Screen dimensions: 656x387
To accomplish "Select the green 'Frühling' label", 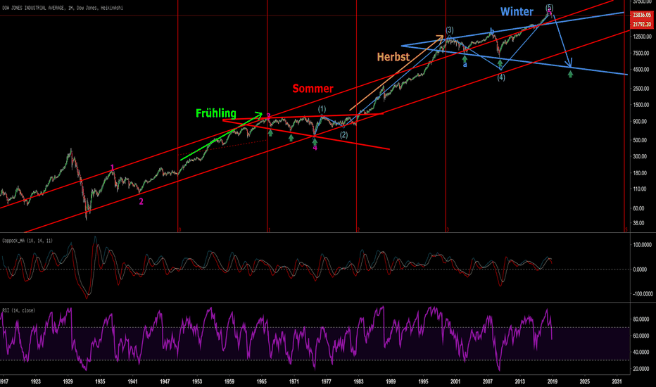I will 216,113.
